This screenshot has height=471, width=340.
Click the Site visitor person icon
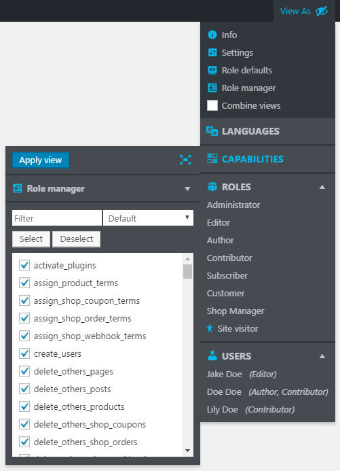click(x=210, y=328)
